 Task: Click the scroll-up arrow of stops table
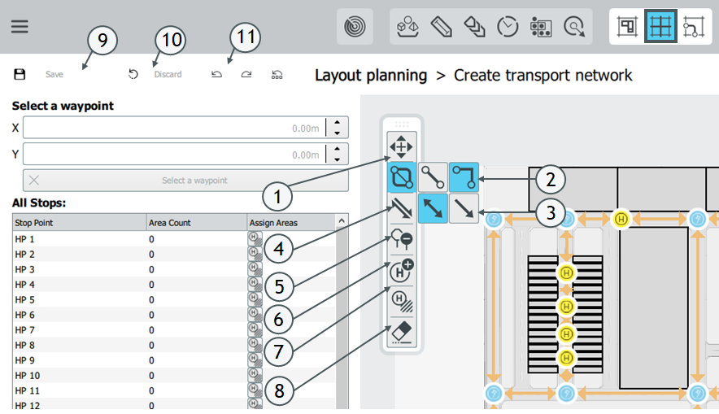coord(342,221)
